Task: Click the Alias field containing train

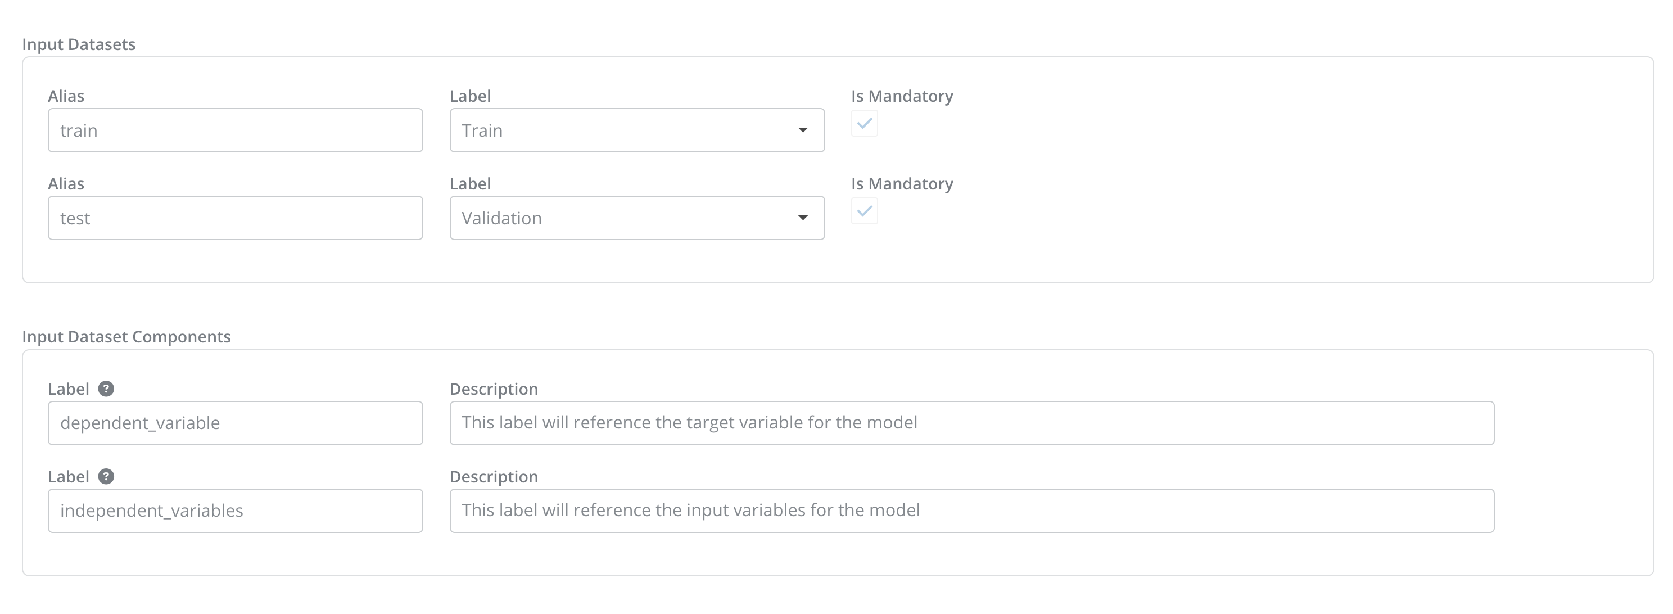Action: [x=235, y=130]
